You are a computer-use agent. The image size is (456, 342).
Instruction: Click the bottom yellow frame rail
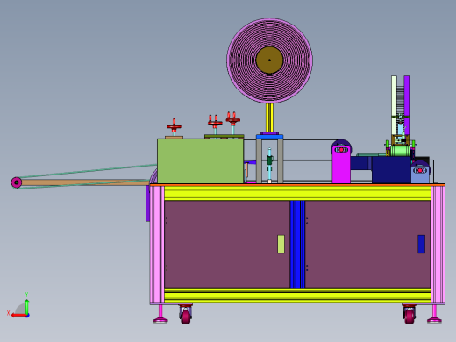click(x=297, y=296)
